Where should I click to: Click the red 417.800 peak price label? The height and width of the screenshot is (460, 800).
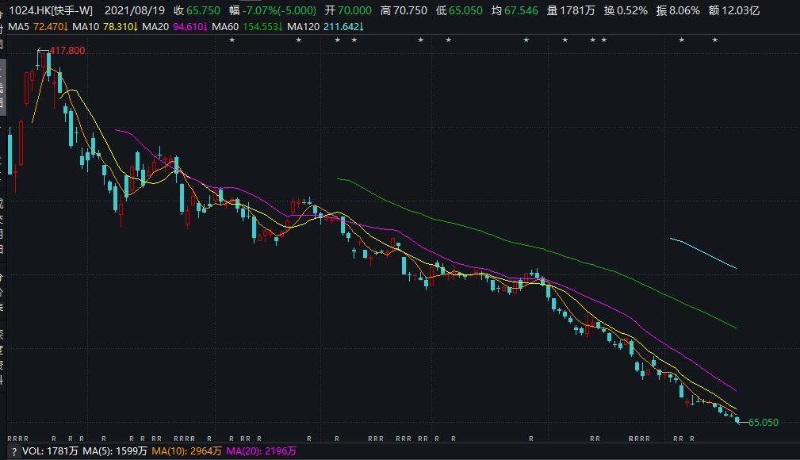67,51
